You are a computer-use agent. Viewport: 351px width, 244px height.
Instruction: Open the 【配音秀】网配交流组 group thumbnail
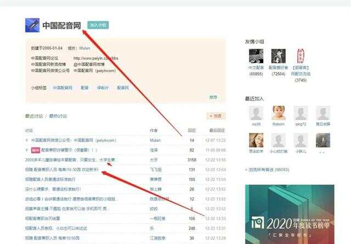tap(301, 56)
